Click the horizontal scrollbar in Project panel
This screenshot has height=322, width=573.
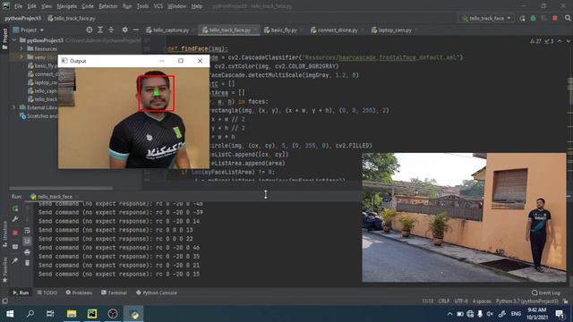(61, 189)
